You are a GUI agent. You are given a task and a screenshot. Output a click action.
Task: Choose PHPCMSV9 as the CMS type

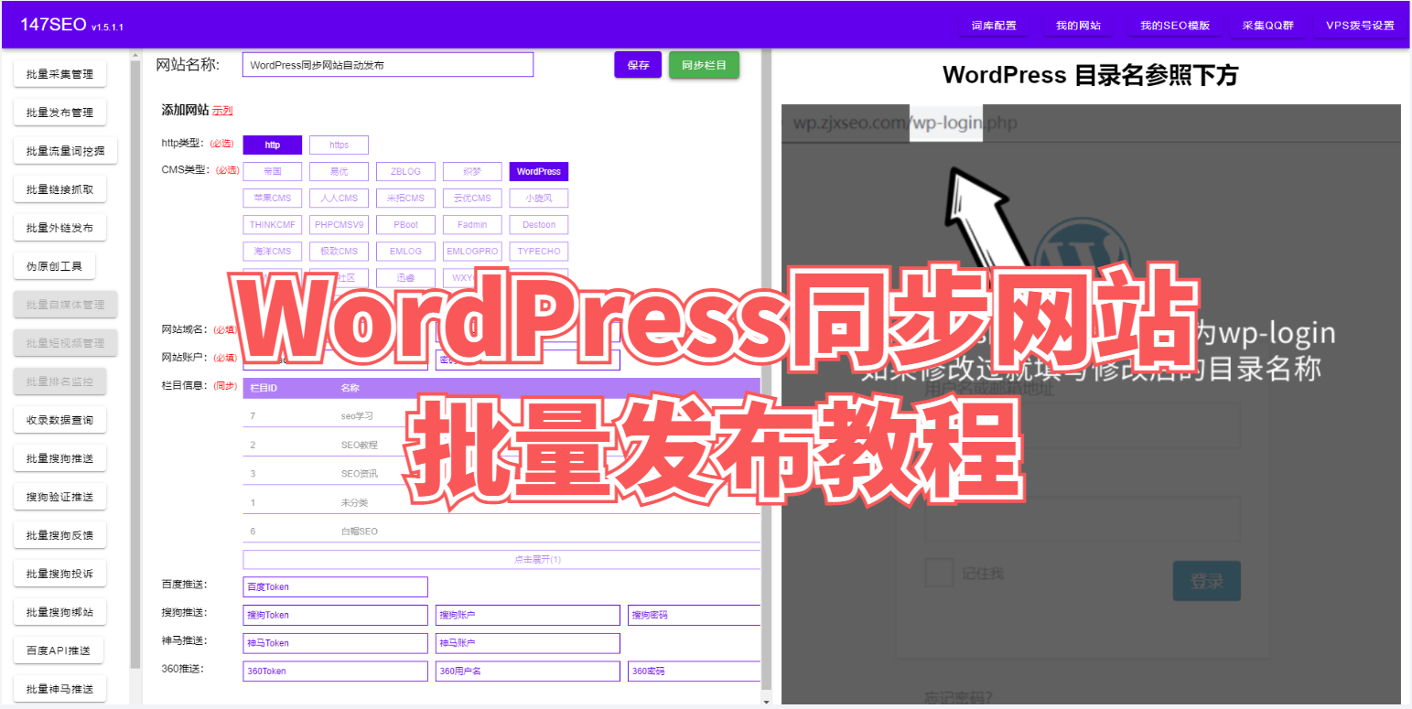point(339,224)
